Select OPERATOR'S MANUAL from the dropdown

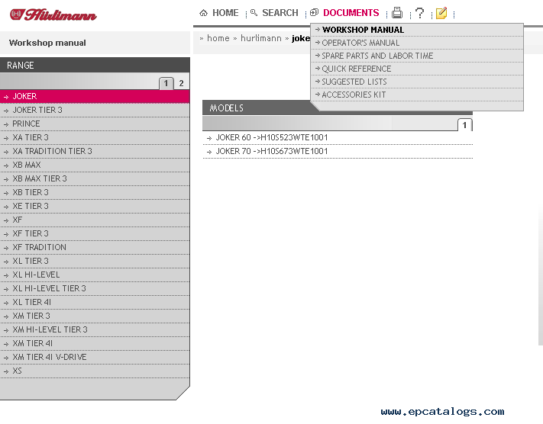pos(417,43)
